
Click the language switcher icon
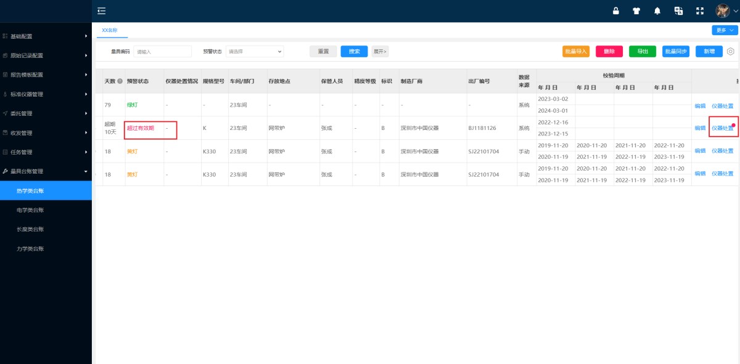[x=678, y=10]
